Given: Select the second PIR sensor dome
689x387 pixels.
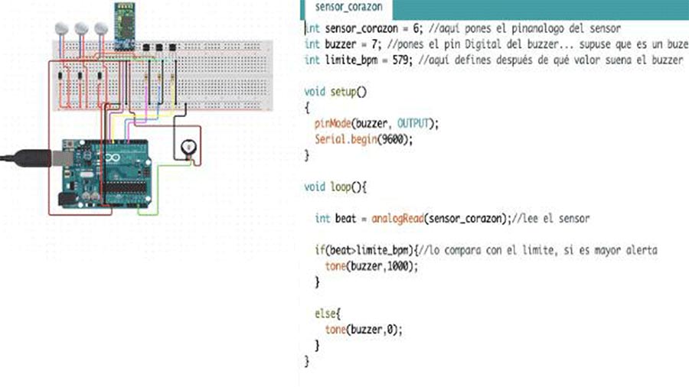Looking at the screenshot, I should click(81, 28).
